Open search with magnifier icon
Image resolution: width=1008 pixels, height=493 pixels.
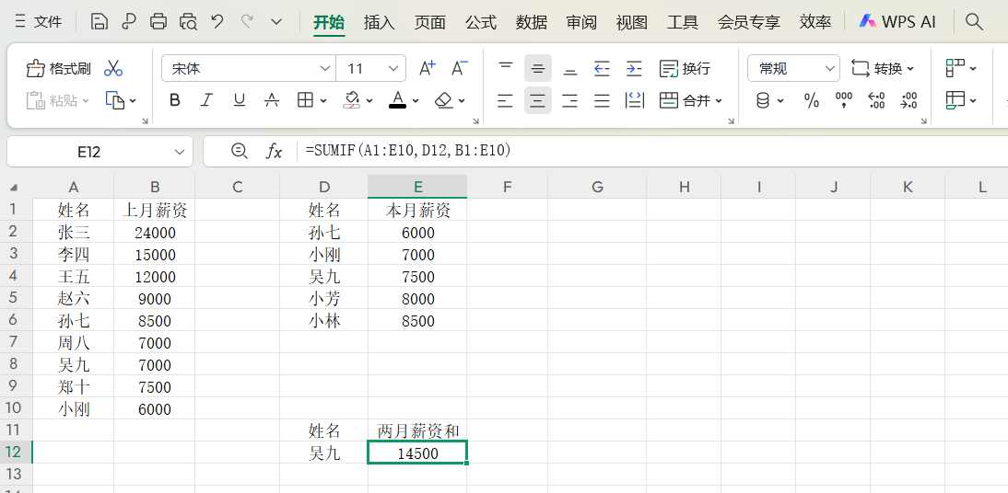point(974,22)
